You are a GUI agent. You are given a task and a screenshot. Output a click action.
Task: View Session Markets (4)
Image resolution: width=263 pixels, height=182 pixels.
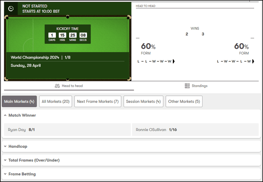144,101
